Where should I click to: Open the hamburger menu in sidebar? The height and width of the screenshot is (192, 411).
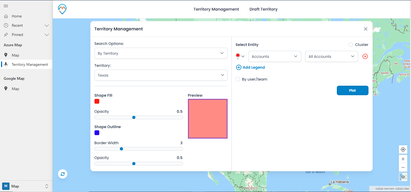[6, 6]
